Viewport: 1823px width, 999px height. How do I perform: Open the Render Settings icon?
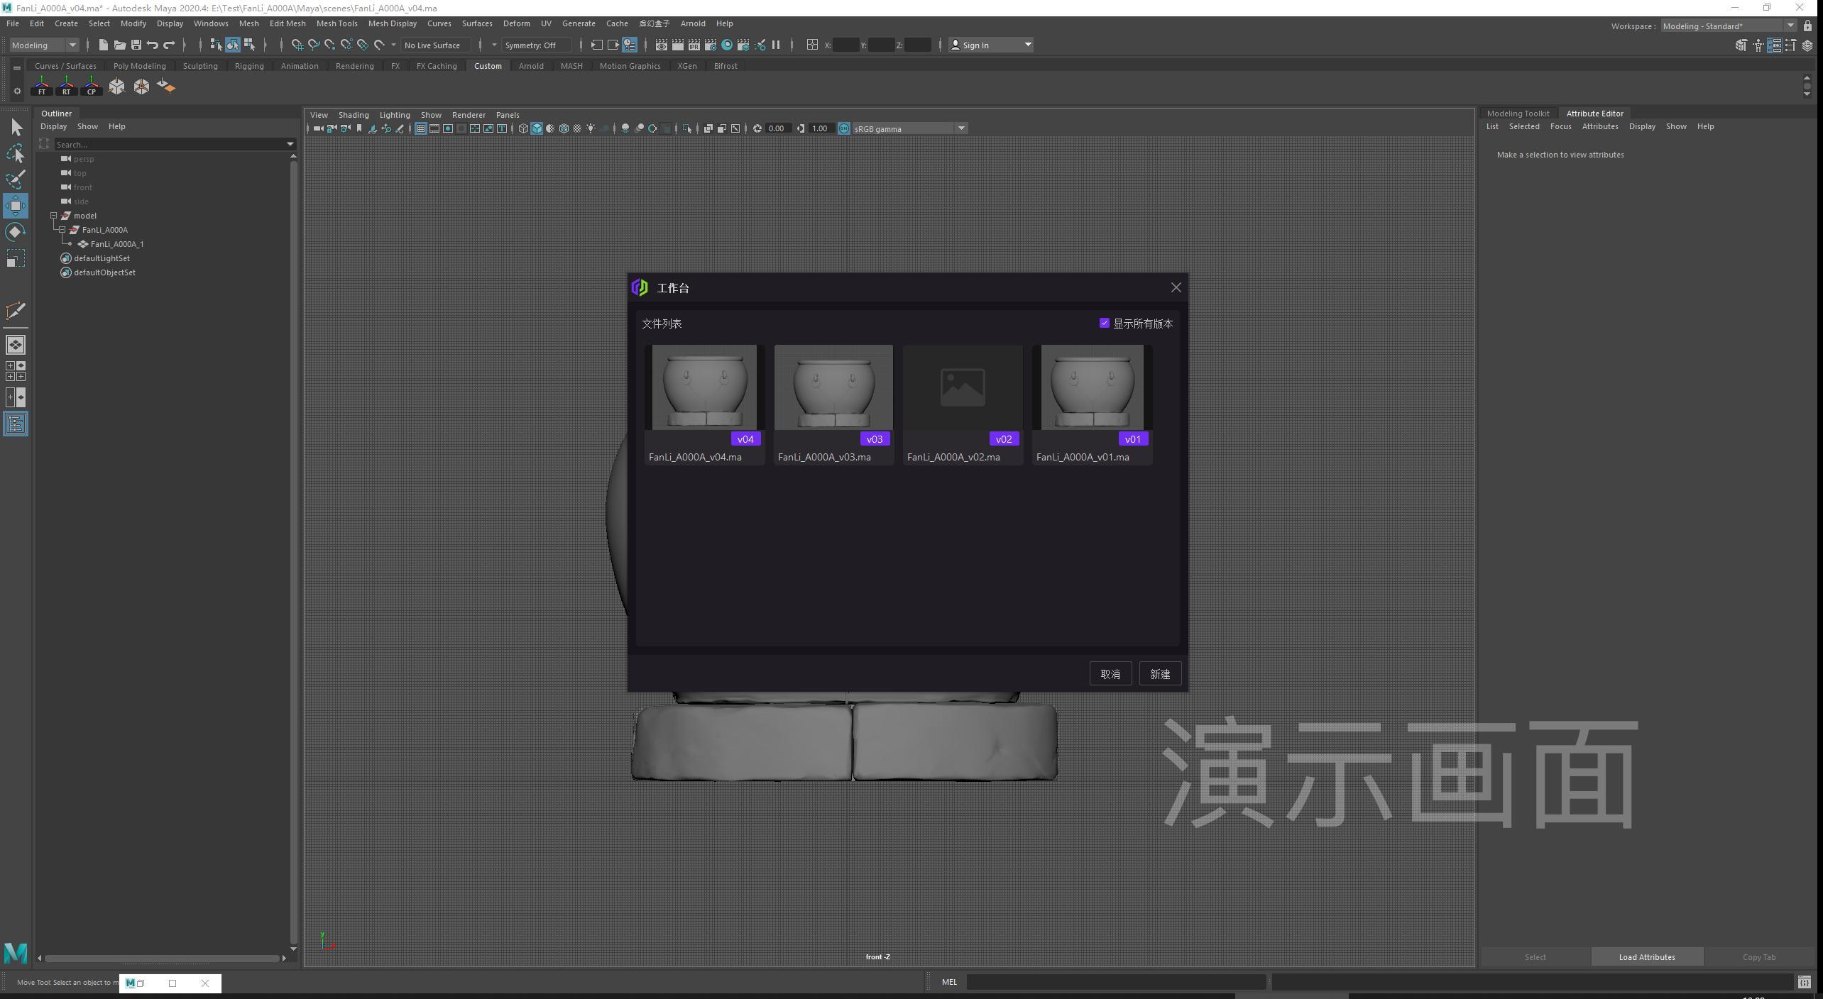point(711,45)
